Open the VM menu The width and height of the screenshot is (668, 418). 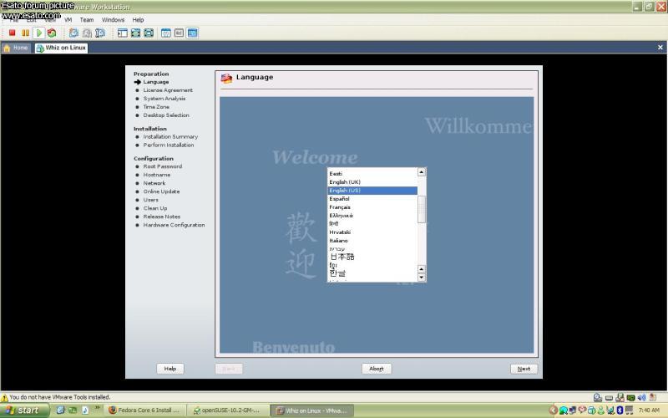pyautogui.click(x=68, y=19)
